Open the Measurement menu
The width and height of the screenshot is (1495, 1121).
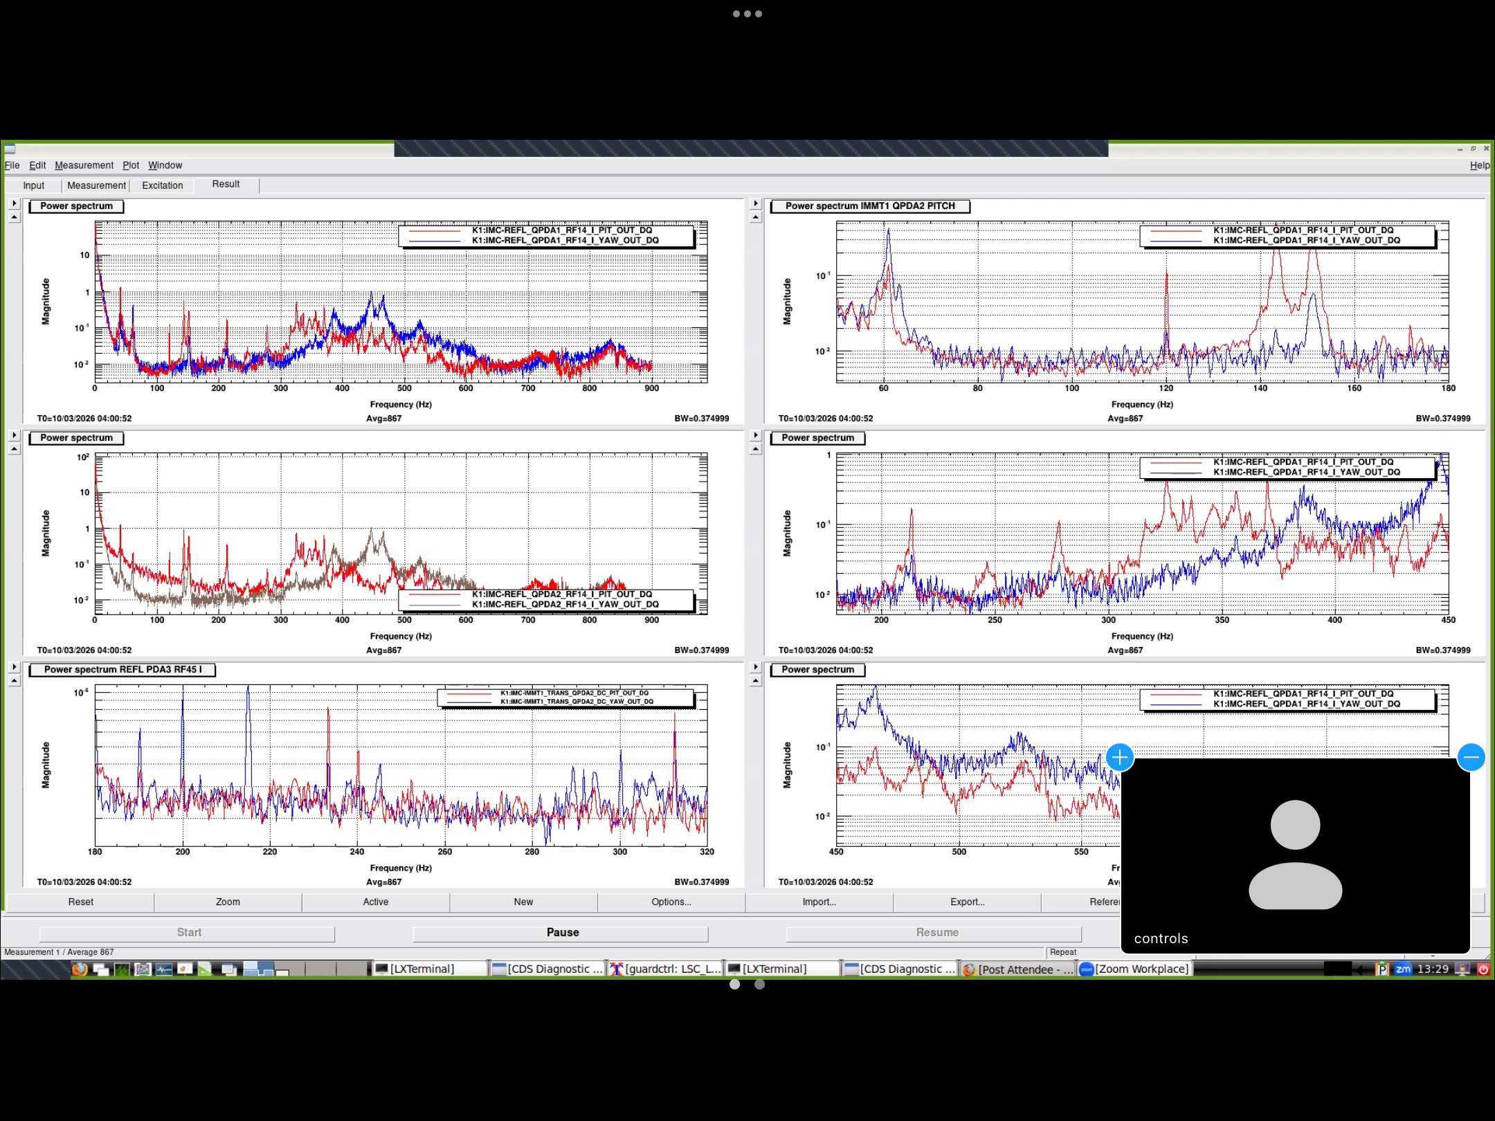click(x=84, y=165)
